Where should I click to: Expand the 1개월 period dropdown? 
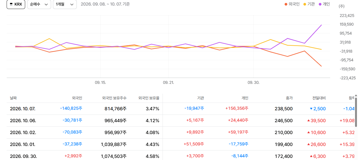click(x=65, y=4)
